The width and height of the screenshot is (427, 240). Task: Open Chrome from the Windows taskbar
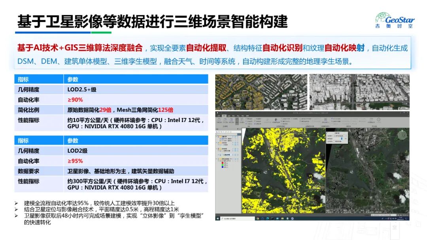(258, 218)
